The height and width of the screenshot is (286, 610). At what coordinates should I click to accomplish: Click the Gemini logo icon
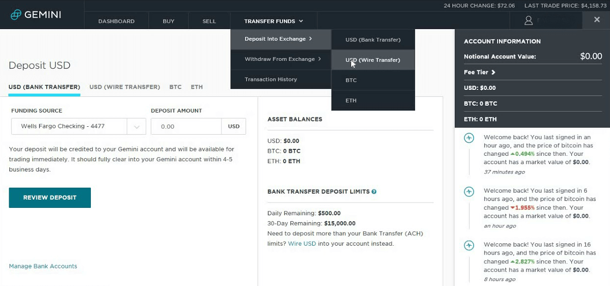(x=16, y=15)
